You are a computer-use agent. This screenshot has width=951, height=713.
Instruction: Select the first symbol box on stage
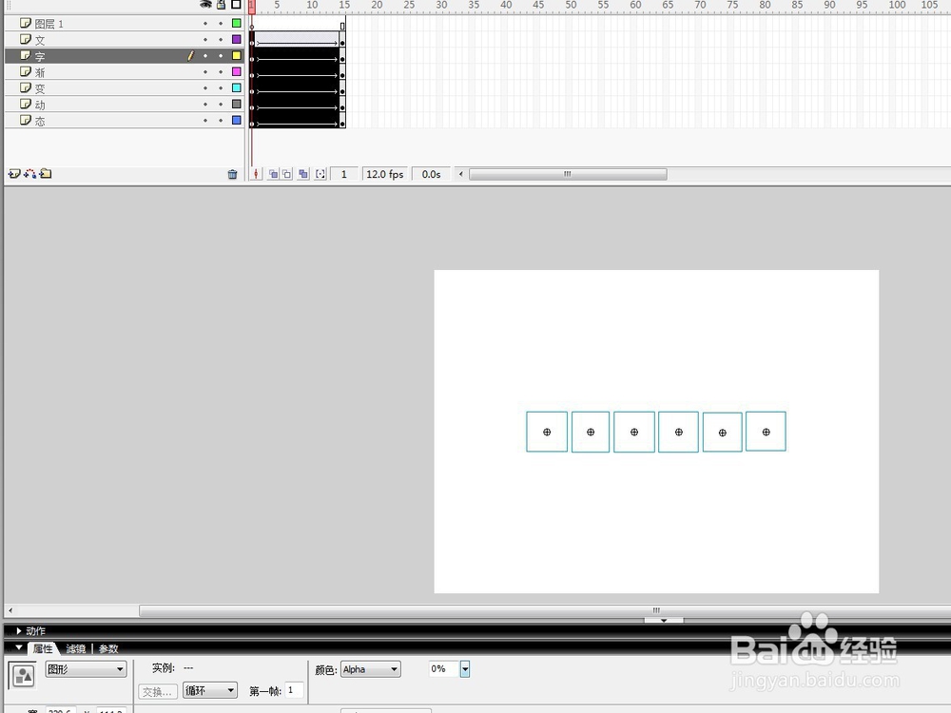547,432
